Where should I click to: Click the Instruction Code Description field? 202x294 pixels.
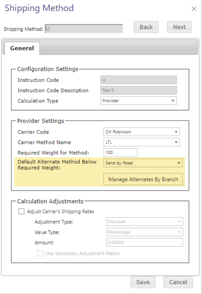(139, 90)
